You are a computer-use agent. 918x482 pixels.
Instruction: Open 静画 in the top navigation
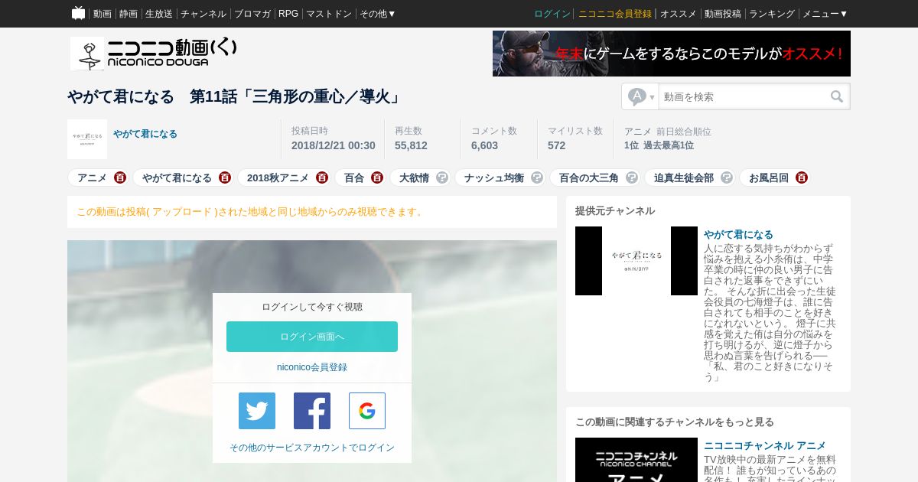click(x=129, y=14)
